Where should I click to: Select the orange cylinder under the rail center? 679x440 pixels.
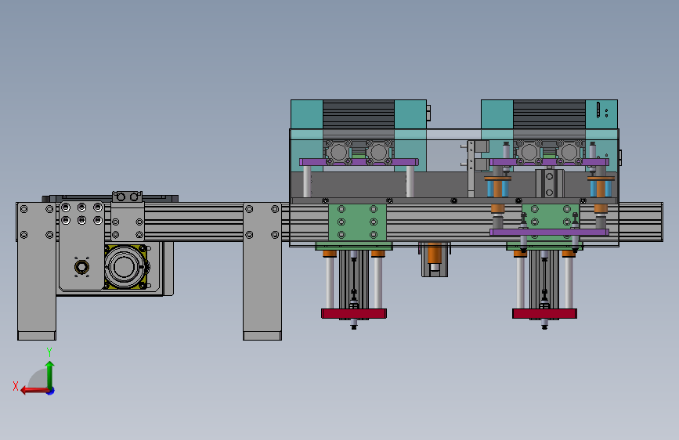point(435,254)
